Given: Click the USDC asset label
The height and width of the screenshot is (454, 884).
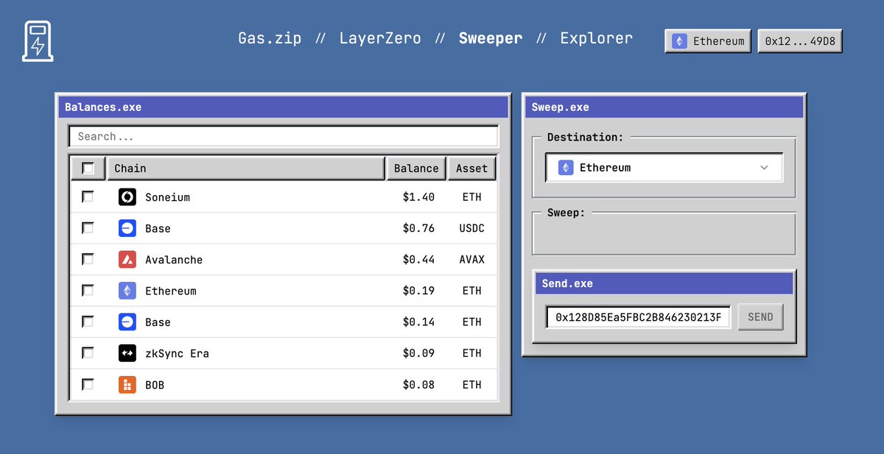Looking at the screenshot, I should [472, 228].
